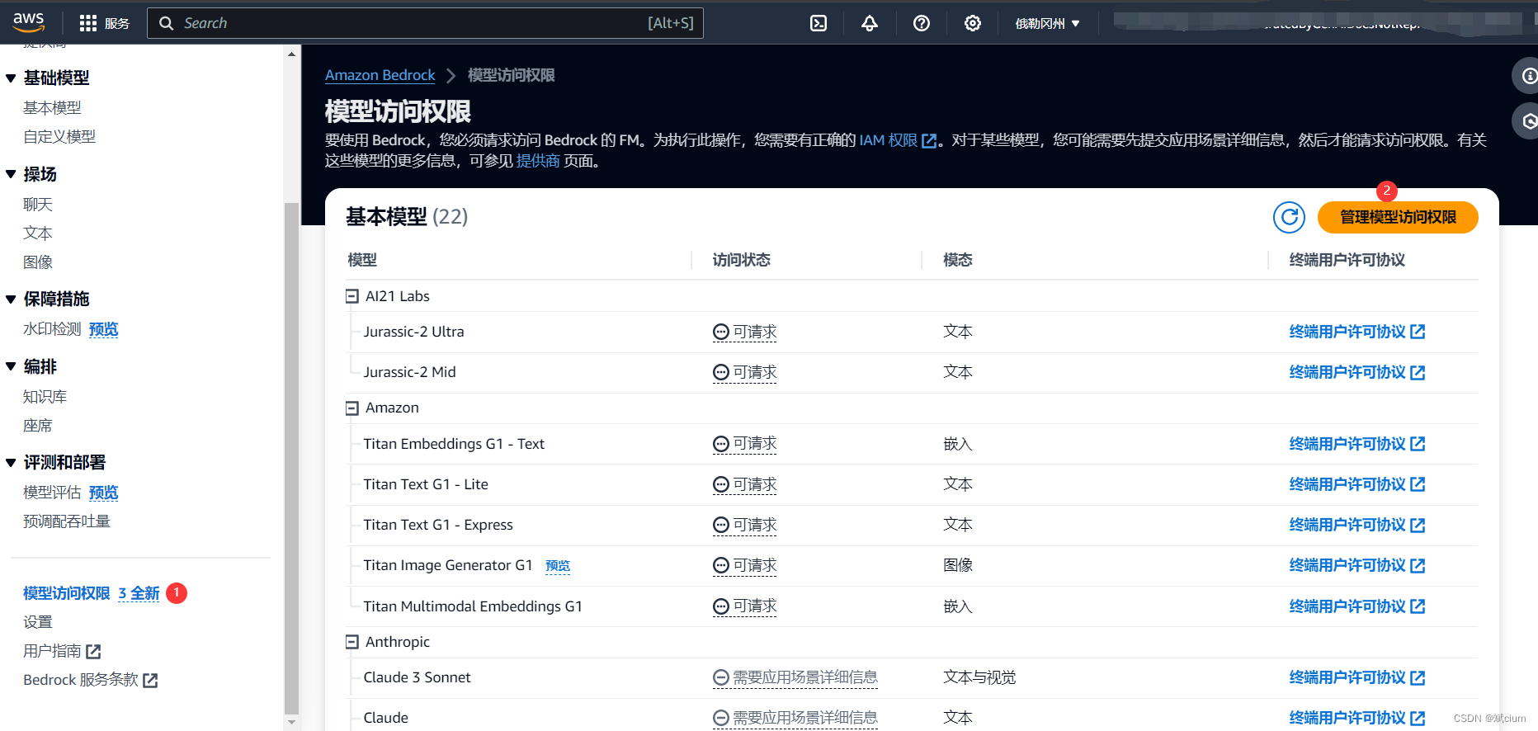This screenshot has height=731, width=1538.
Task: Refresh the base models list
Action: pyautogui.click(x=1289, y=218)
